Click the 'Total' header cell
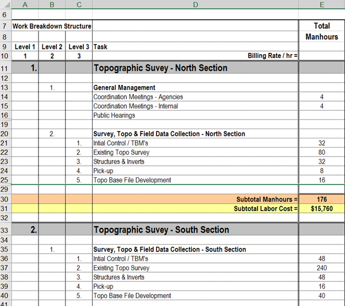 pyautogui.click(x=321, y=26)
